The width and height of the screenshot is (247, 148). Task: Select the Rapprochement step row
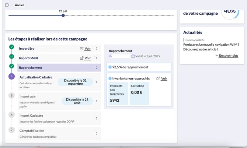[x=59, y=68]
